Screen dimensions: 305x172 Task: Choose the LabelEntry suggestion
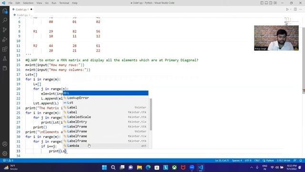point(106,122)
